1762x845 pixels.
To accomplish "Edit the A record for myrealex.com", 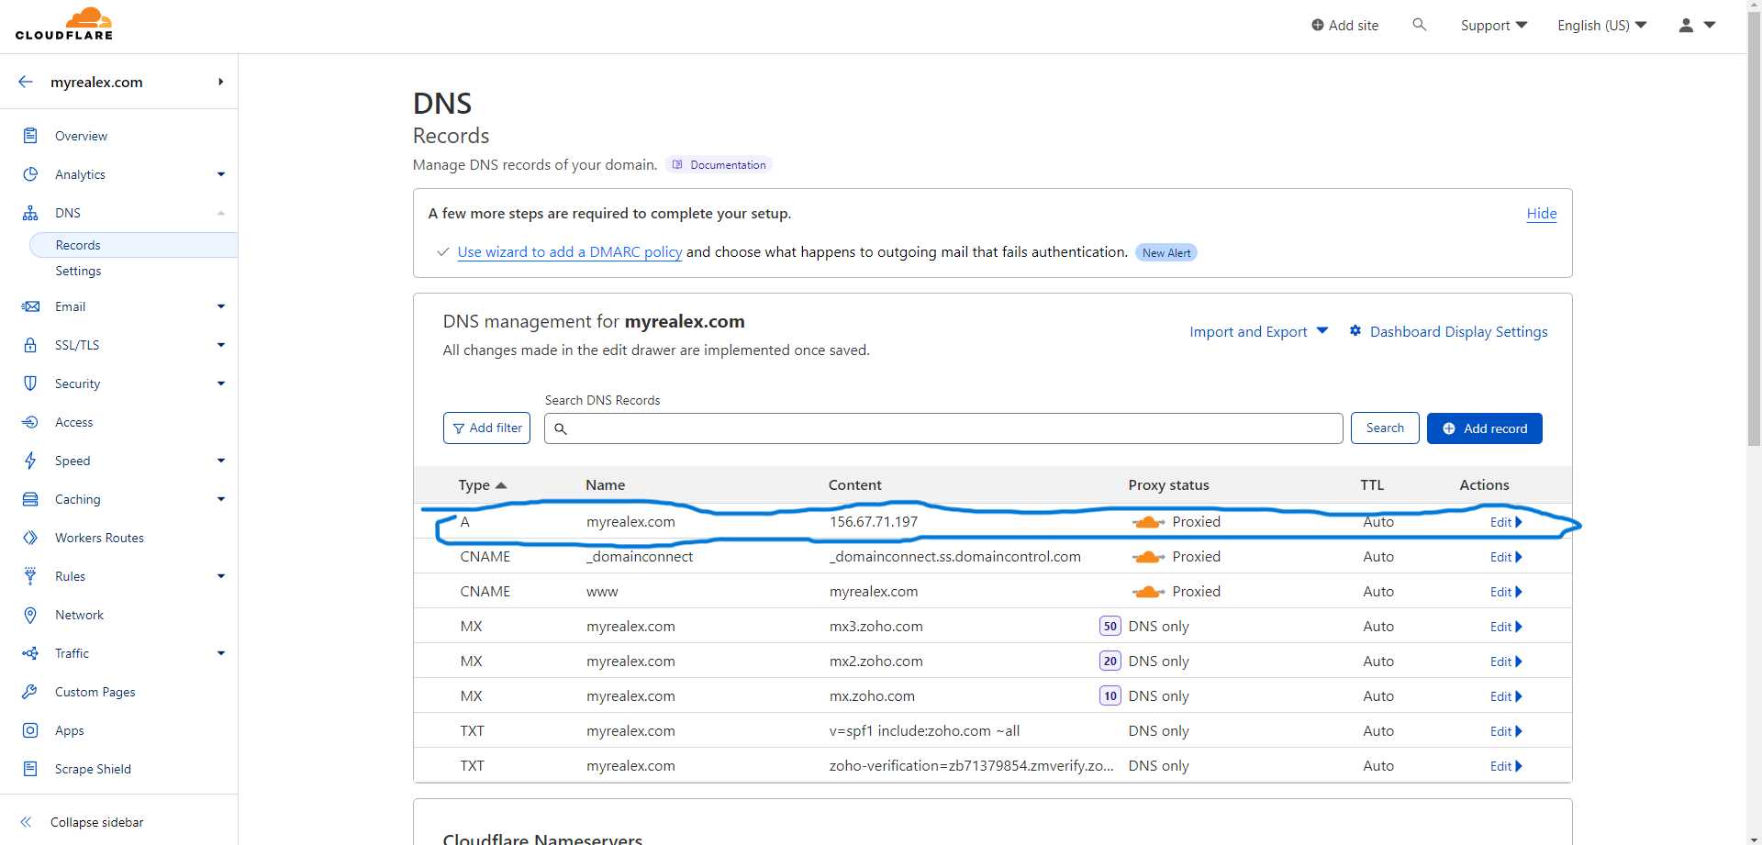I will (1506, 522).
